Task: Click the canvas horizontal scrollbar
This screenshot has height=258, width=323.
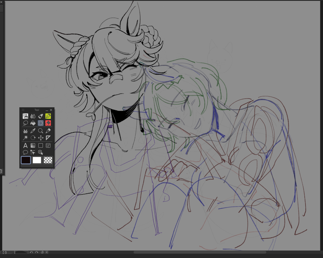Action: pos(200,252)
